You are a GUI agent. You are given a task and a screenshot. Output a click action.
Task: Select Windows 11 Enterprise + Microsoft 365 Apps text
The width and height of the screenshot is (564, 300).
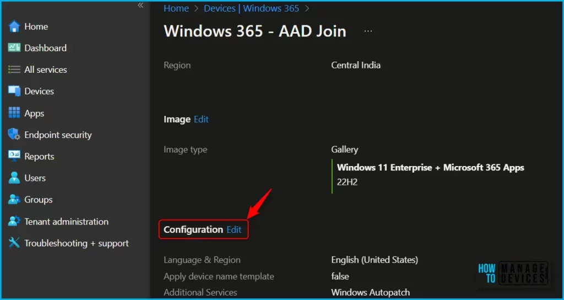431,168
